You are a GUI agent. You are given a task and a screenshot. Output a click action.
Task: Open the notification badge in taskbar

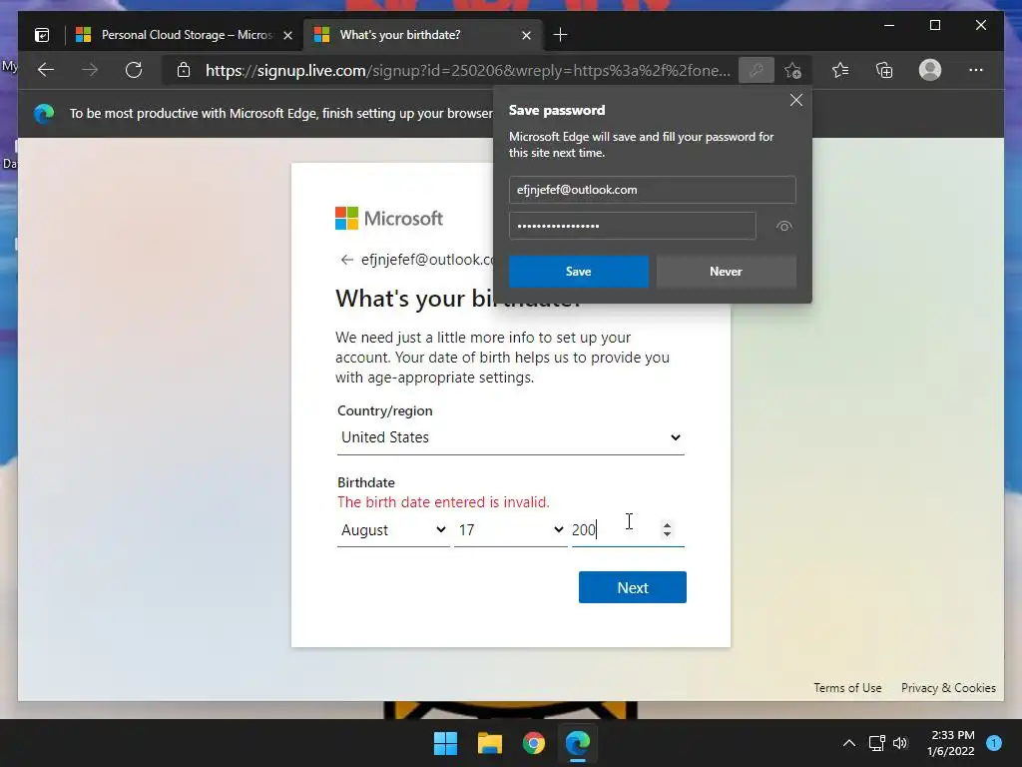pos(994,743)
